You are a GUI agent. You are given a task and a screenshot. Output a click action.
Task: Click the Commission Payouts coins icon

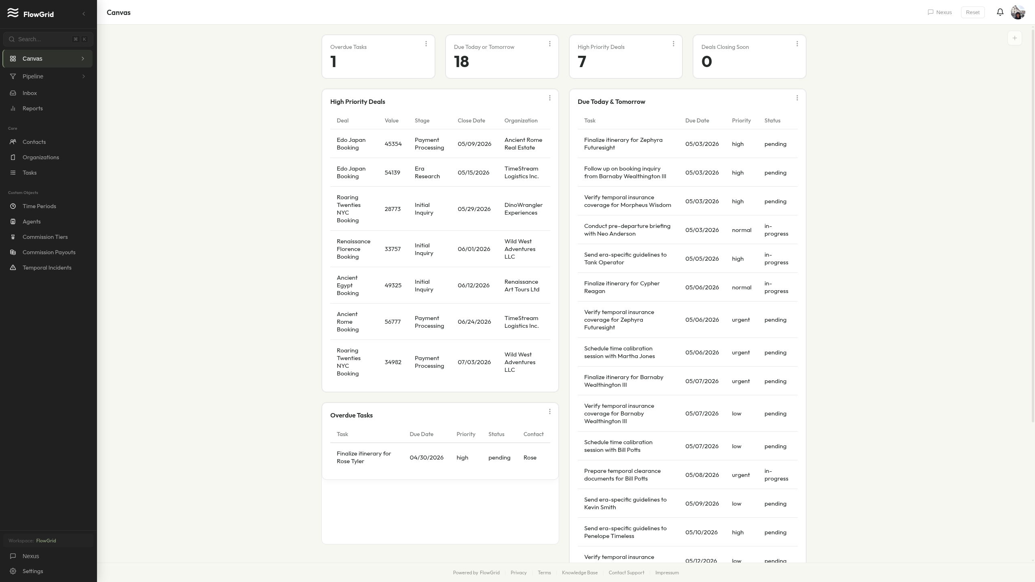[13, 252]
